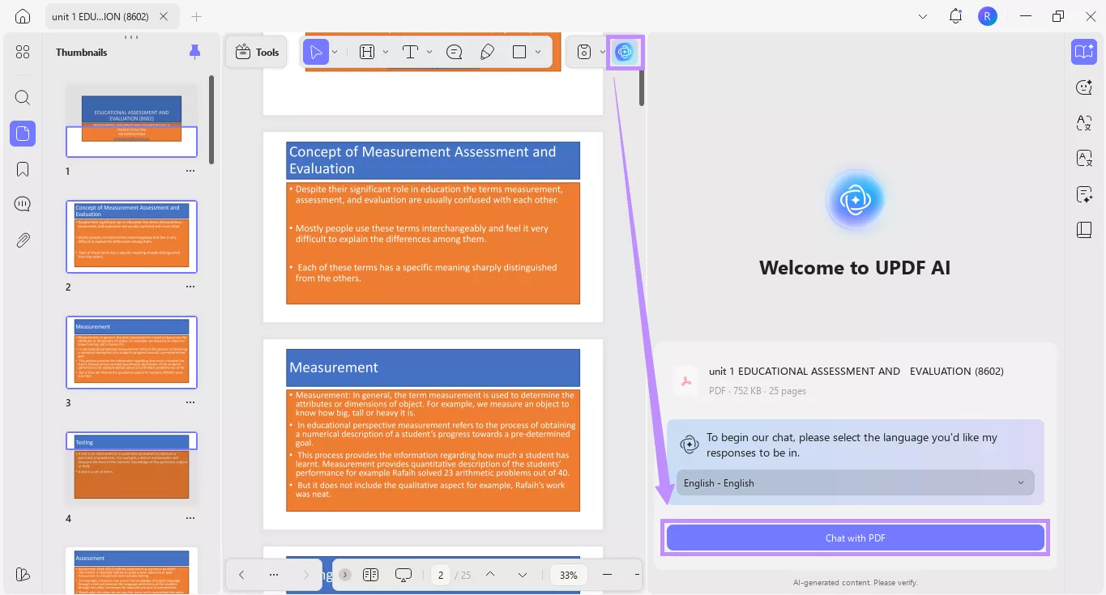
Task: Open the Tools menu
Action: (x=256, y=51)
